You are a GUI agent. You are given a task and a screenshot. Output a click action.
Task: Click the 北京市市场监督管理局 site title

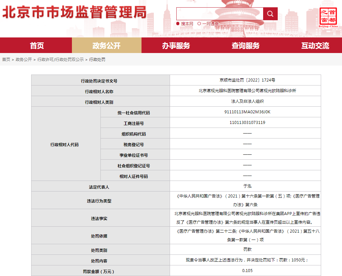pos(74,12)
